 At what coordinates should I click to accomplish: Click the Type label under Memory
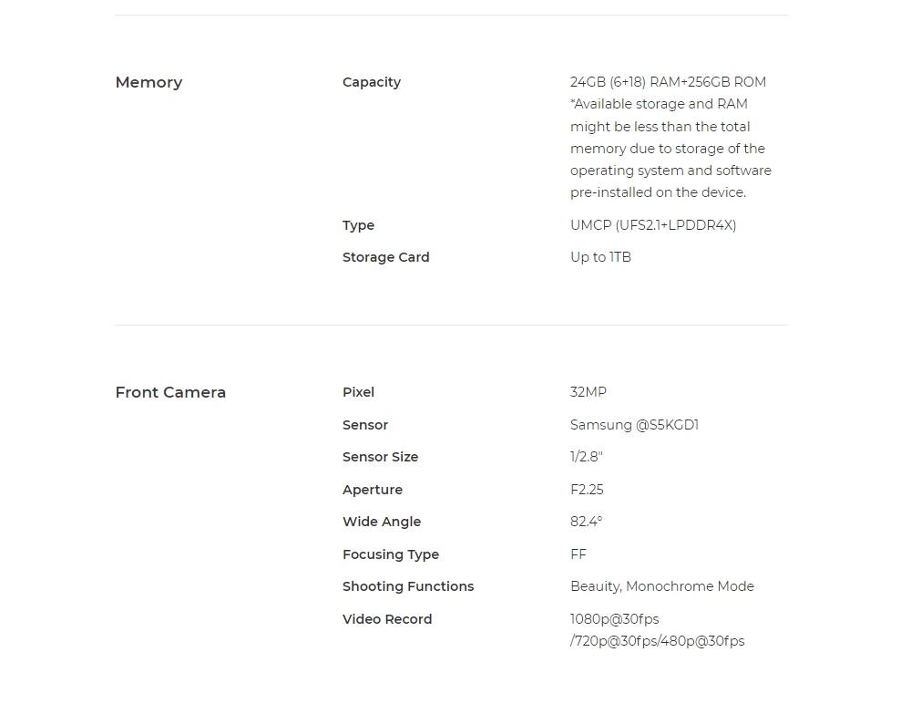[x=358, y=226]
